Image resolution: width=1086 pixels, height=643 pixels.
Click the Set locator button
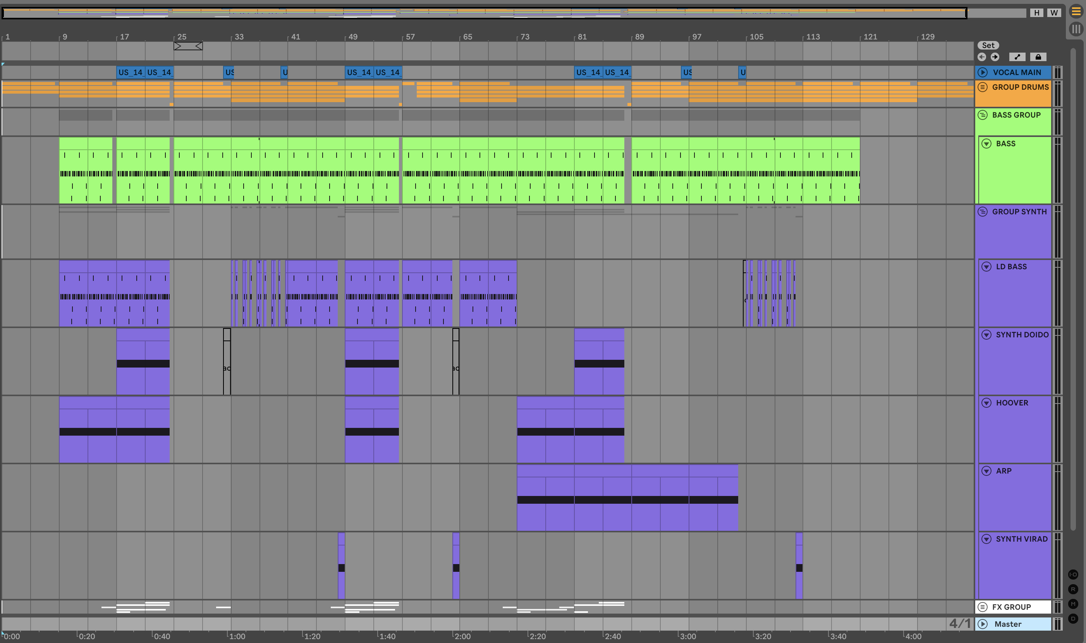point(988,46)
